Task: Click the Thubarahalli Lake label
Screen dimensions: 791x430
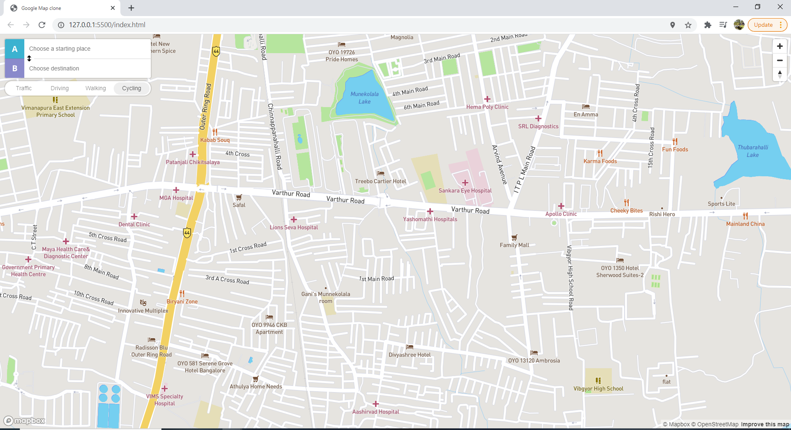Action: pos(753,151)
